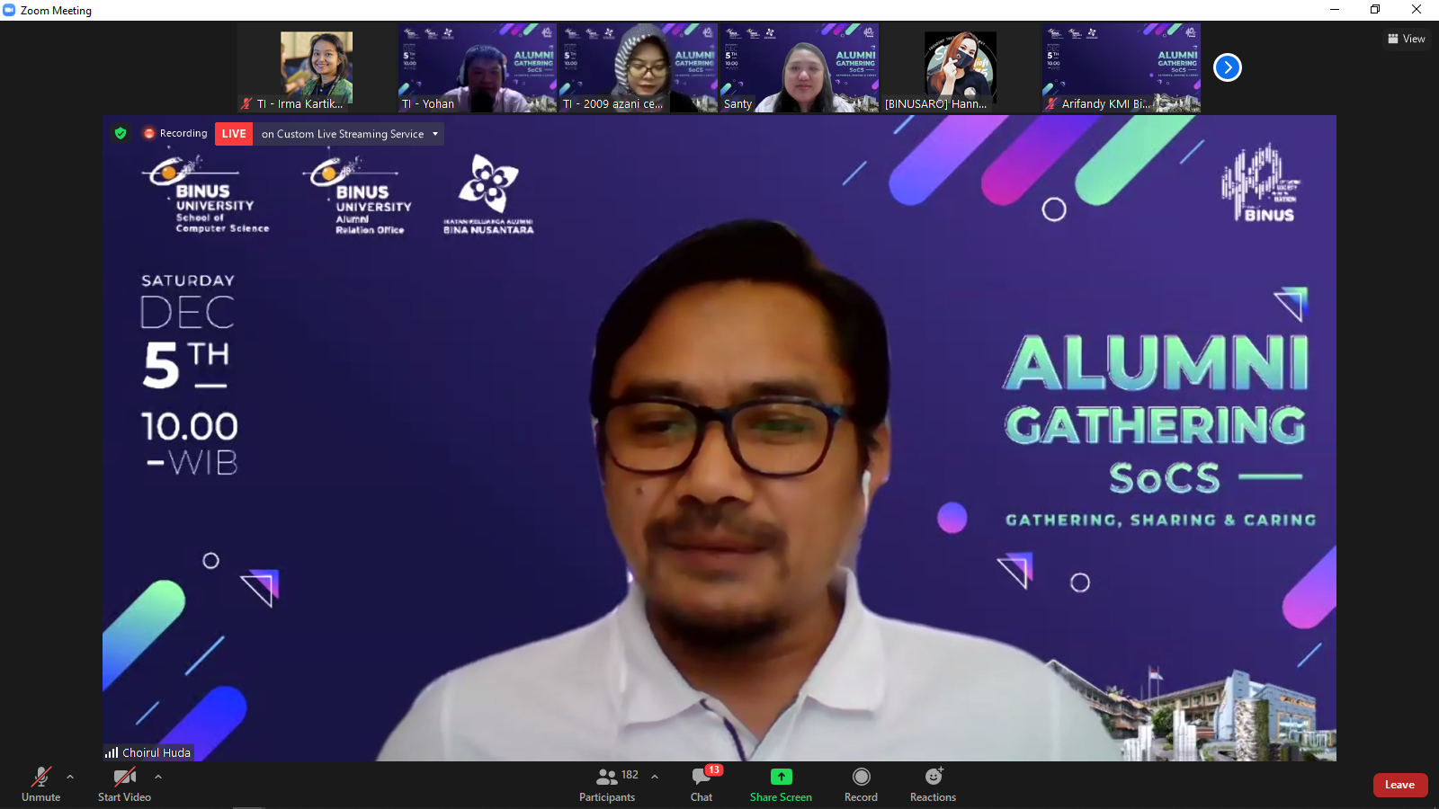
Task: Click the red LIVE badge
Action: pyautogui.click(x=234, y=134)
